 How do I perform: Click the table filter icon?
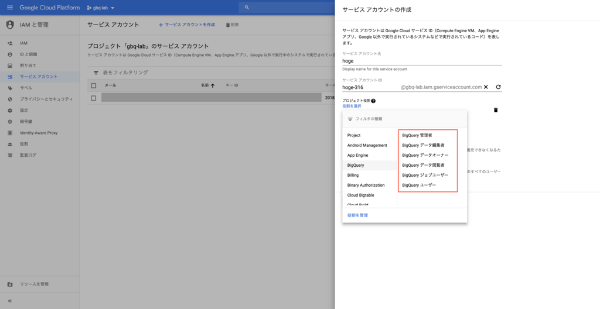(96, 73)
